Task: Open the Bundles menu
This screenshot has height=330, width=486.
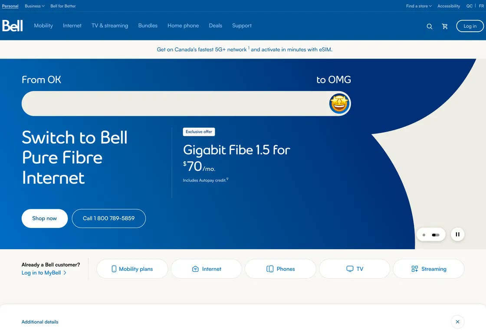Action: tap(148, 26)
